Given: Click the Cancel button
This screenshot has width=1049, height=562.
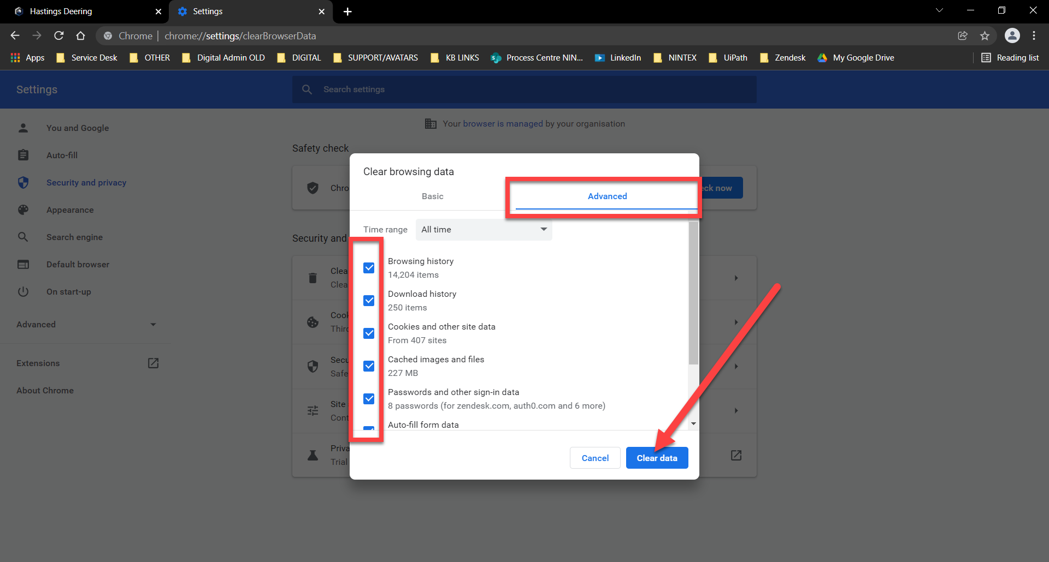Looking at the screenshot, I should 595,458.
